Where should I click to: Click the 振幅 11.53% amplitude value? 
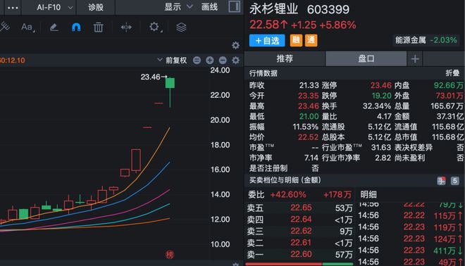[306, 127]
